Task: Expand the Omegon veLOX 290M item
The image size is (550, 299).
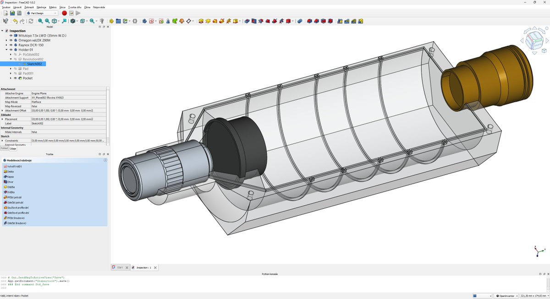Action: pos(6,39)
